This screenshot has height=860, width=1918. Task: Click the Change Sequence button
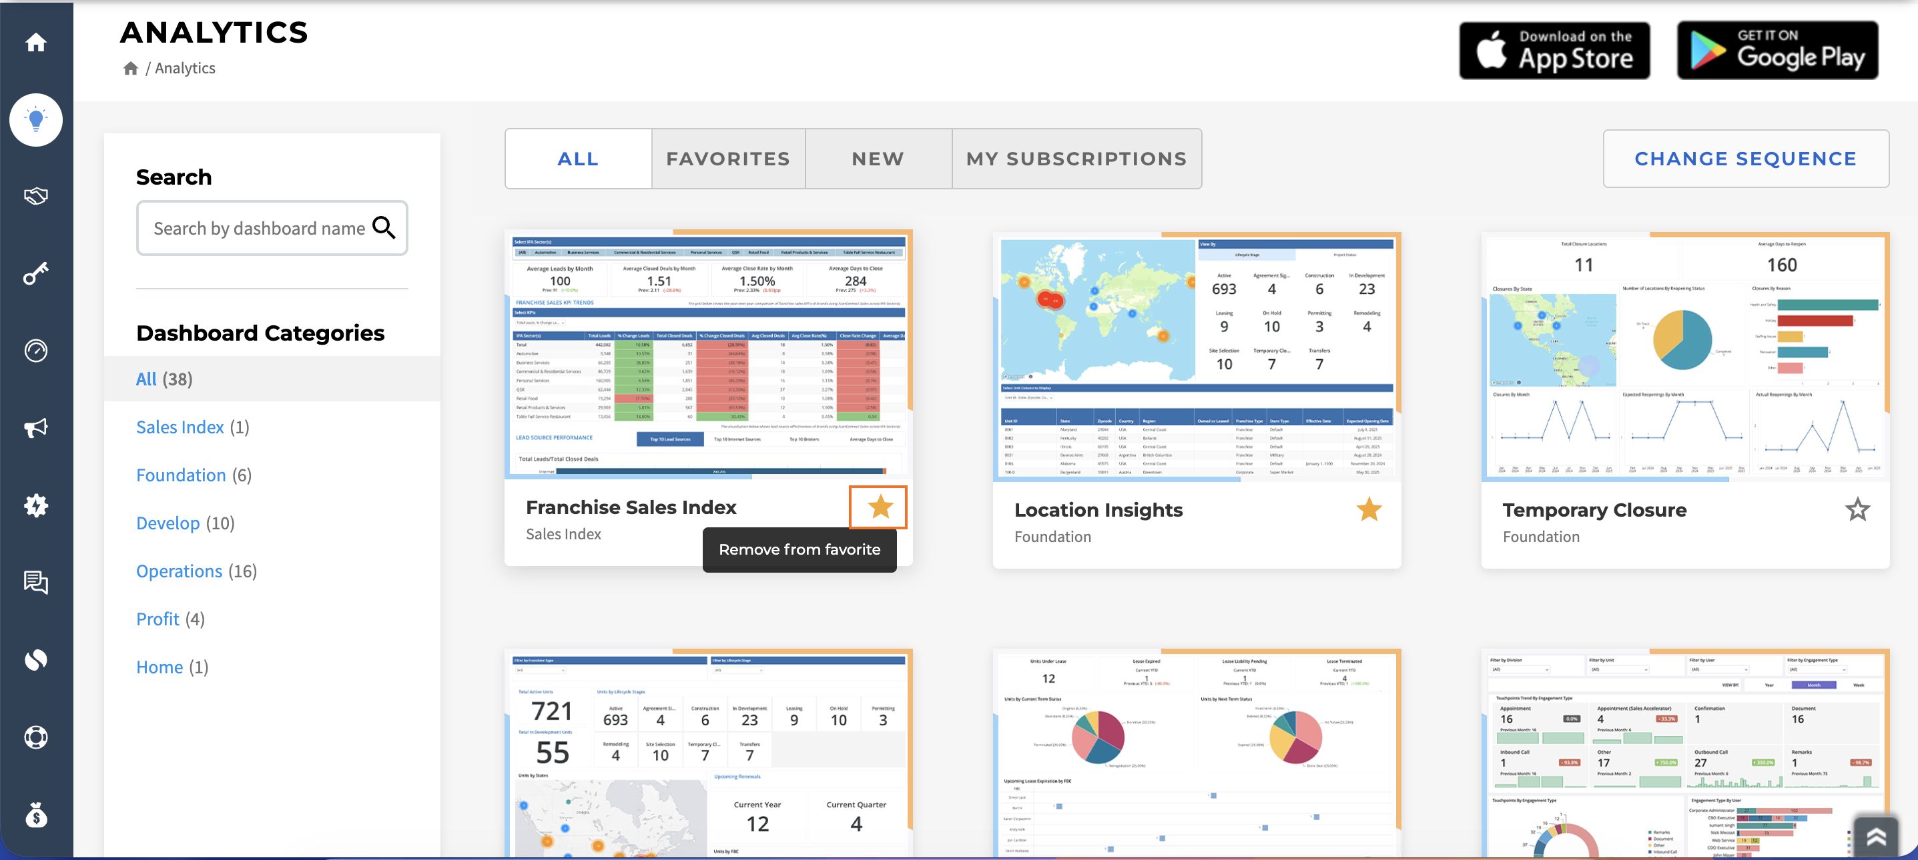coord(1745,159)
